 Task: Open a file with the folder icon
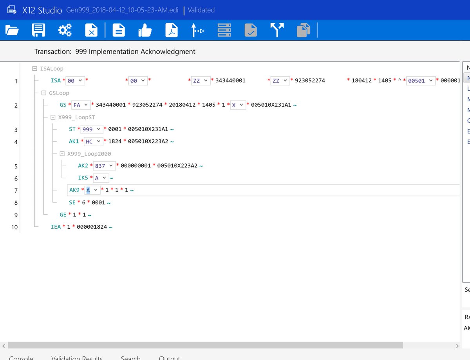point(12,30)
